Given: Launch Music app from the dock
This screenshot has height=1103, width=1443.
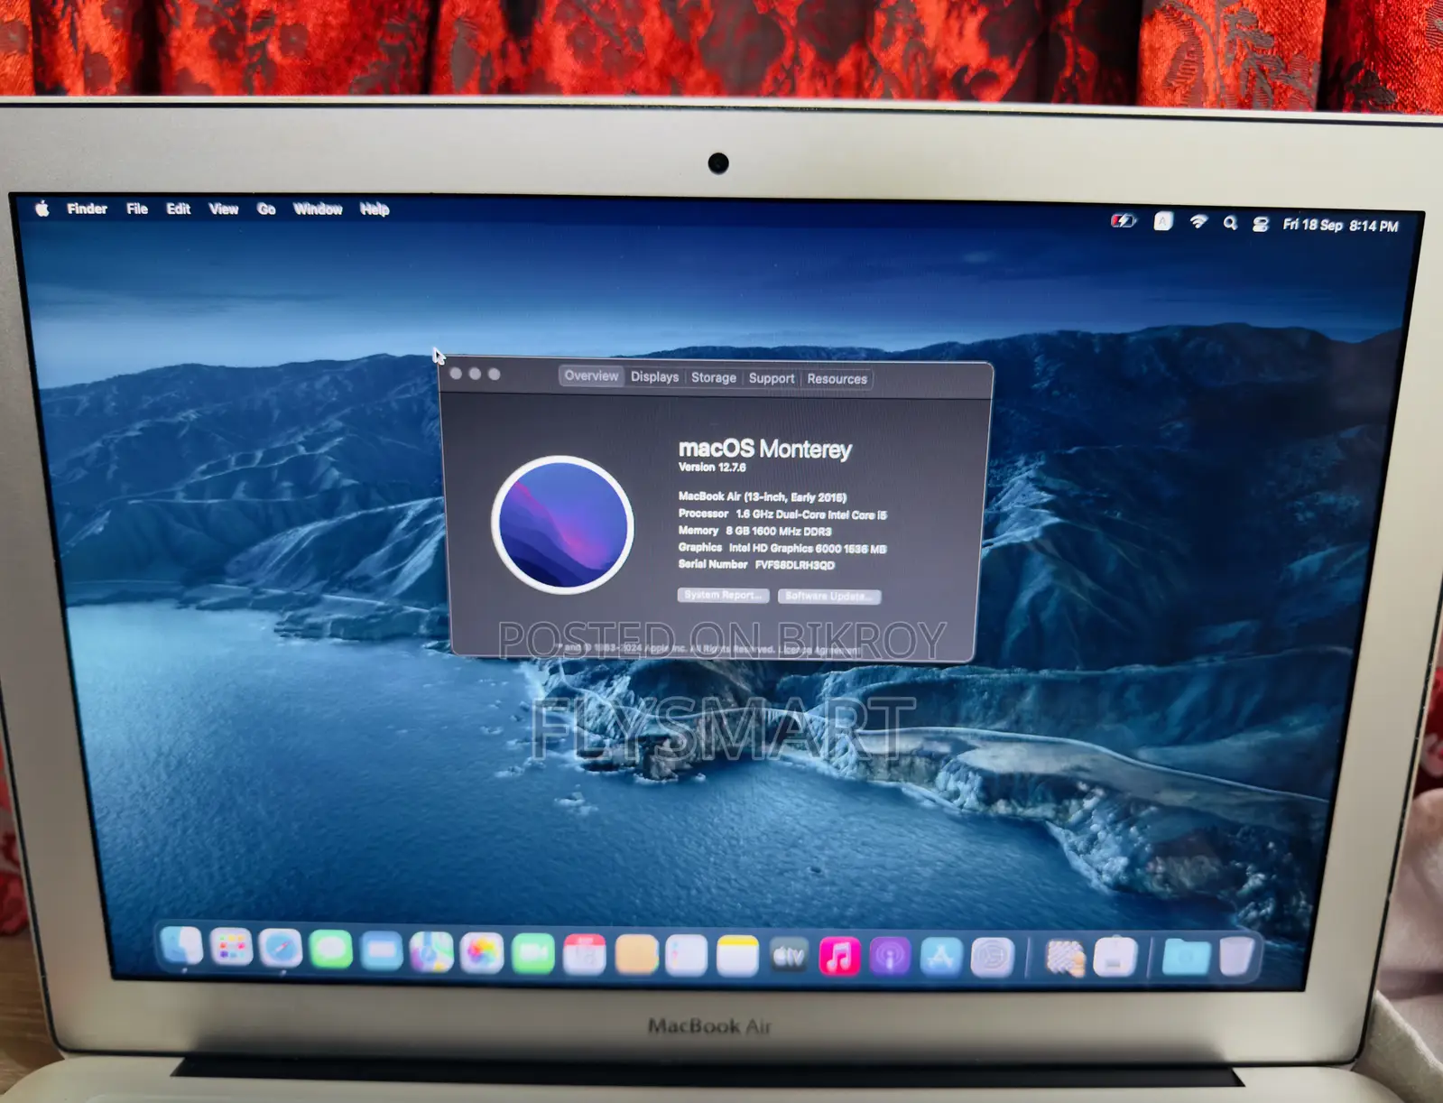Looking at the screenshot, I should [839, 957].
